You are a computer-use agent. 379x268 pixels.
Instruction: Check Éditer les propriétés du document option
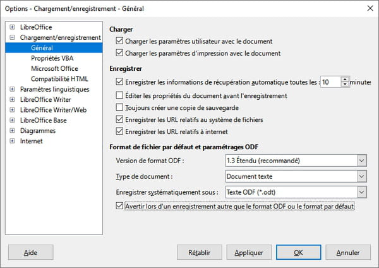tap(119, 95)
